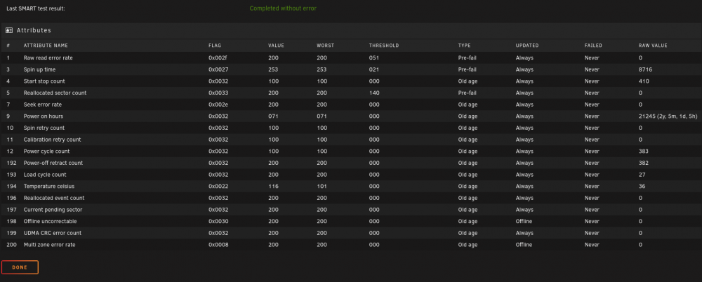The height and width of the screenshot is (282, 702).
Task: Click the DONE button
Action: (20, 267)
